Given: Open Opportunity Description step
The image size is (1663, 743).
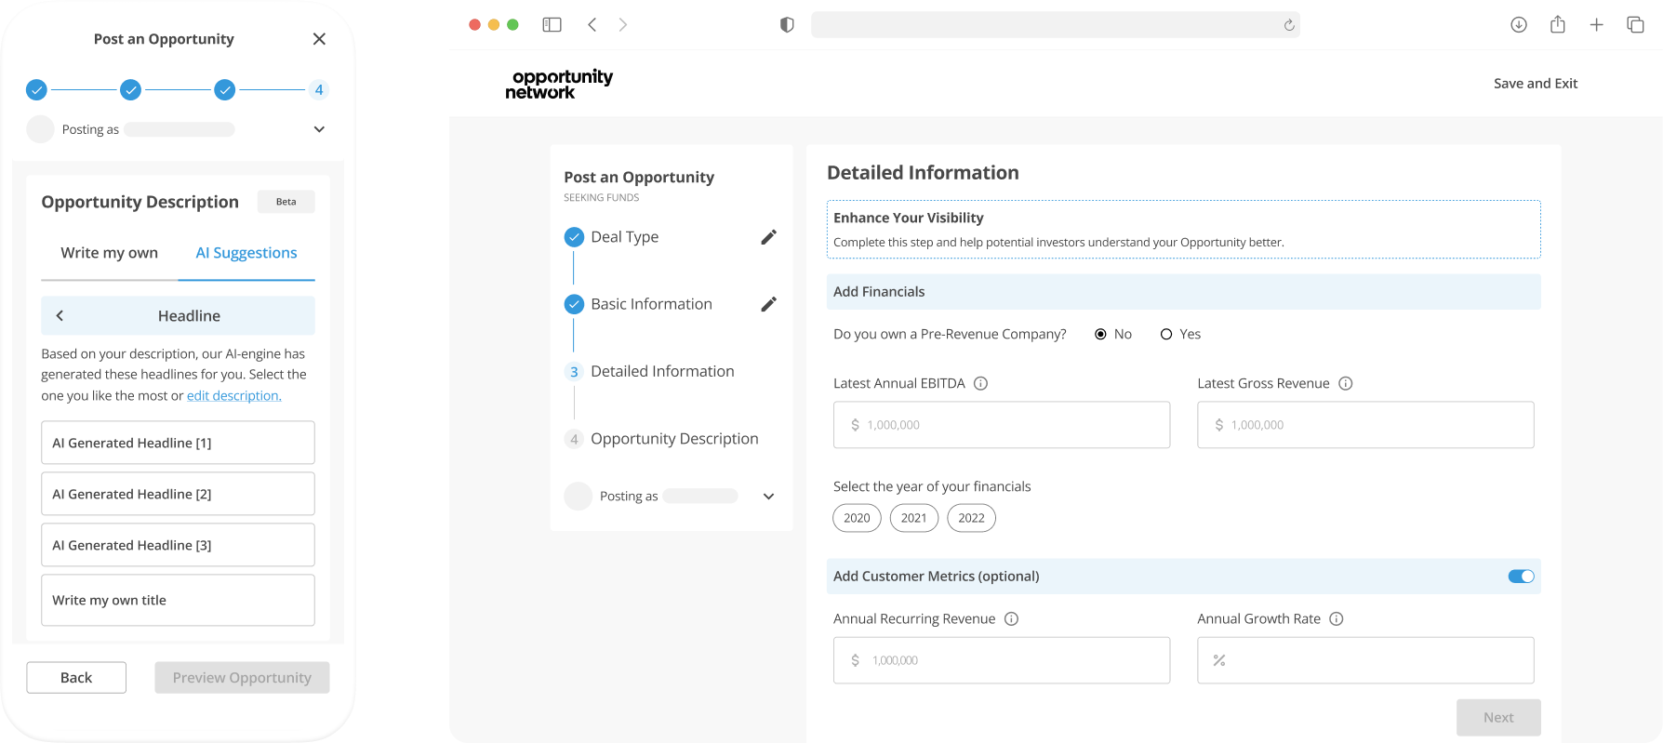Looking at the screenshot, I should coord(674,439).
